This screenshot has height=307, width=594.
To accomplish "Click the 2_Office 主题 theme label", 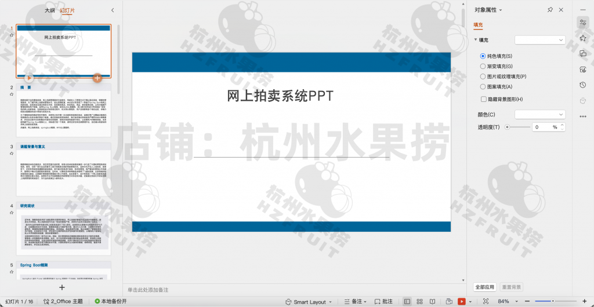I will [63, 301].
